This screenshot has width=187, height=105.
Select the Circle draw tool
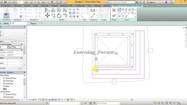(x=133, y=10)
